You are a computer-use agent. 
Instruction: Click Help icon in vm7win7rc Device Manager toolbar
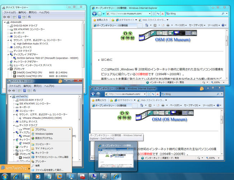[x=25, y=91]
